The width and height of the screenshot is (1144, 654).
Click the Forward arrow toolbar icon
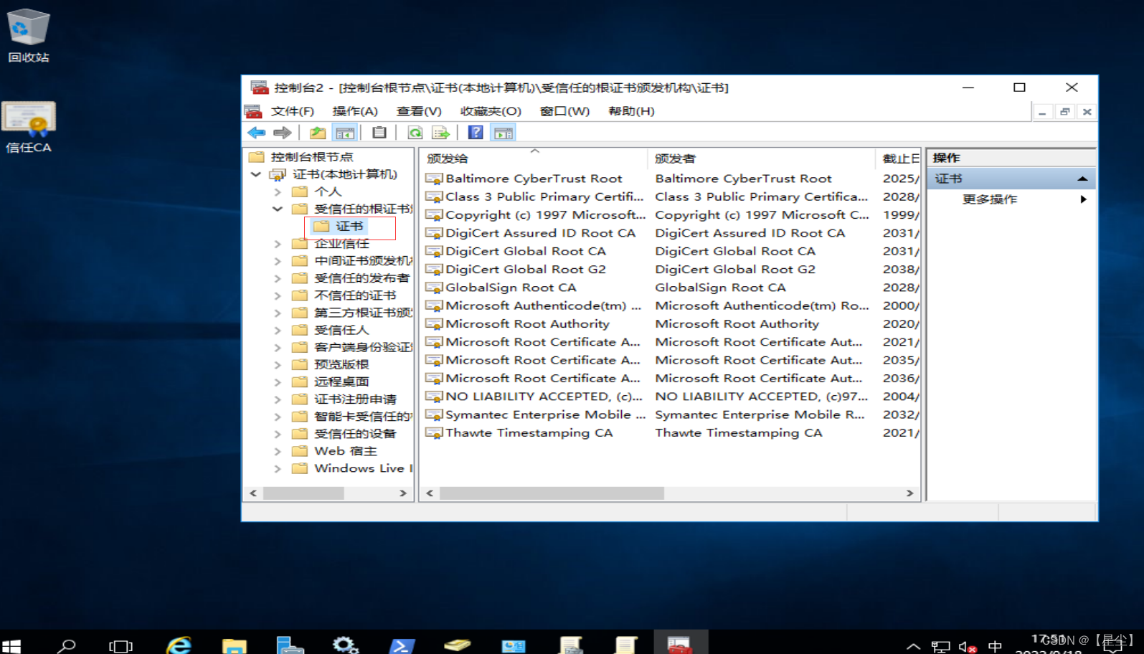[282, 133]
